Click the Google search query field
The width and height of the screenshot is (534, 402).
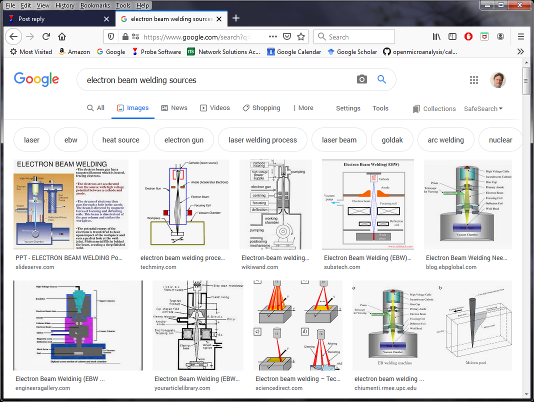point(215,80)
